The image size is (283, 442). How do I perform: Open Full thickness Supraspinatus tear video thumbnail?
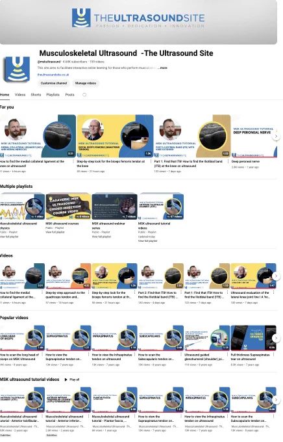[x=253, y=338]
